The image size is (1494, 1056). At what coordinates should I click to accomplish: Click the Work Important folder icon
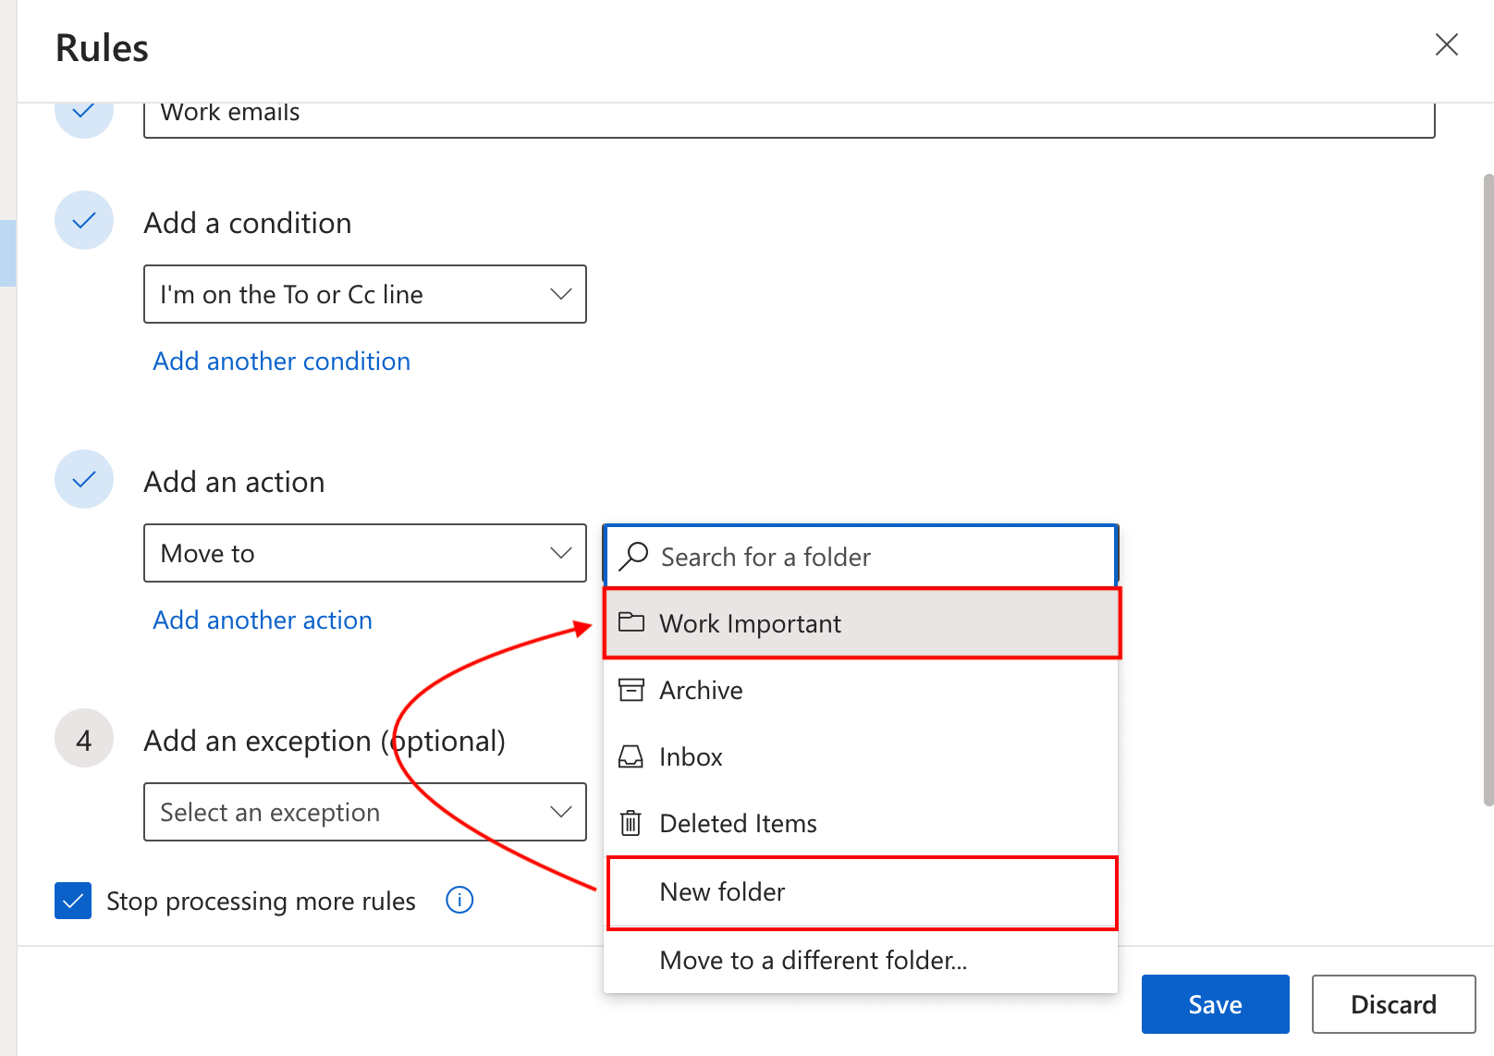click(632, 623)
